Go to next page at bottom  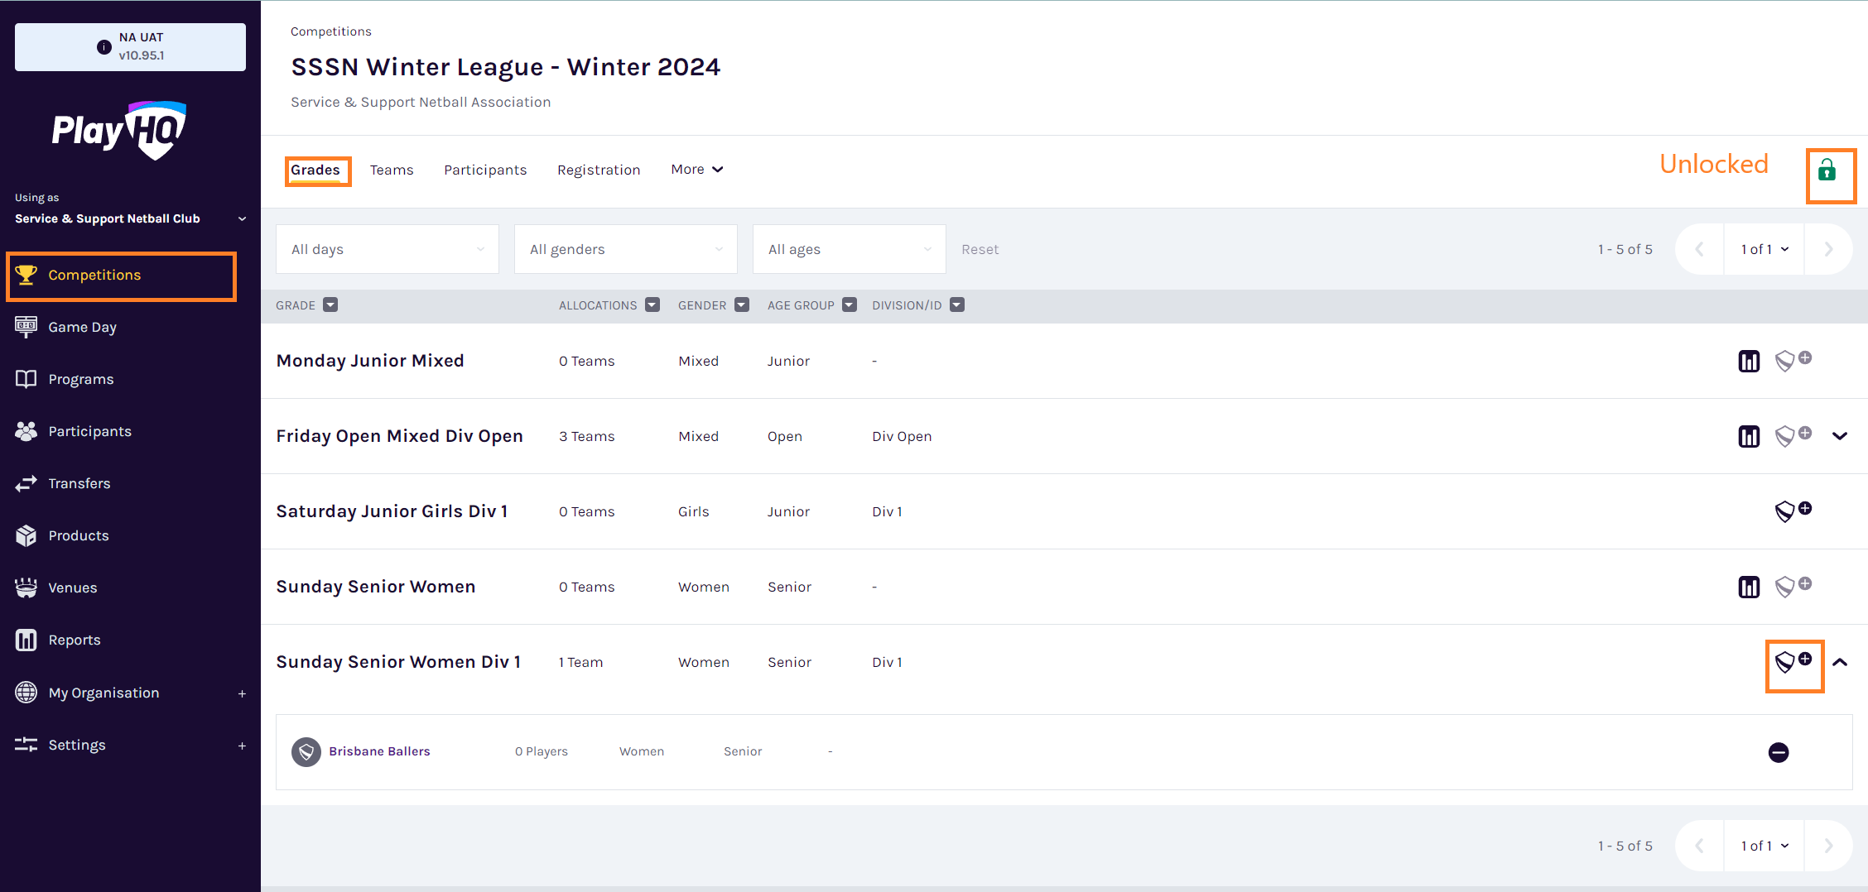[x=1828, y=846]
